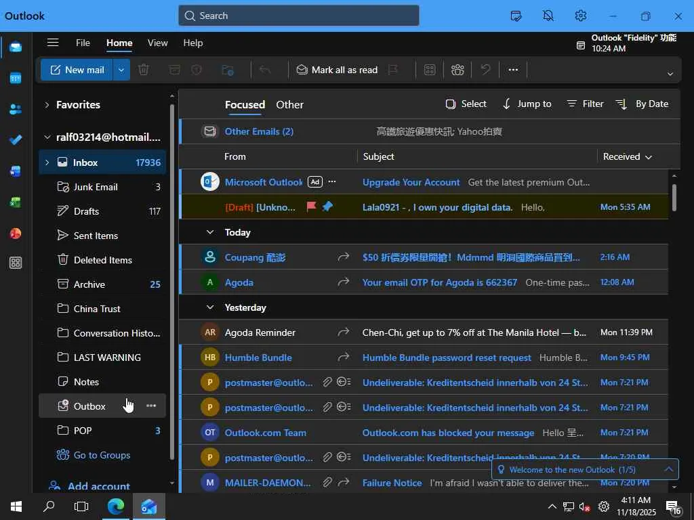694x520 pixels.
Task: Open My Day notes icon in title bar
Action: point(516,16)
